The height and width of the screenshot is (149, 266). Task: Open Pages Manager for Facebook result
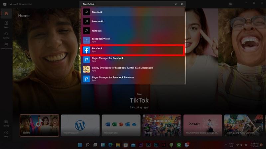(133, 60)
